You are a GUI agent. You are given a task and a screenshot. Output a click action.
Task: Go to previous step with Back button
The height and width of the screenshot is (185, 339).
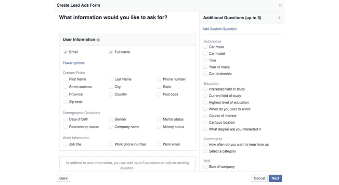click(x=64, y=178)
